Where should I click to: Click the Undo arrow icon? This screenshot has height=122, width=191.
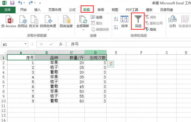(20, 3)
